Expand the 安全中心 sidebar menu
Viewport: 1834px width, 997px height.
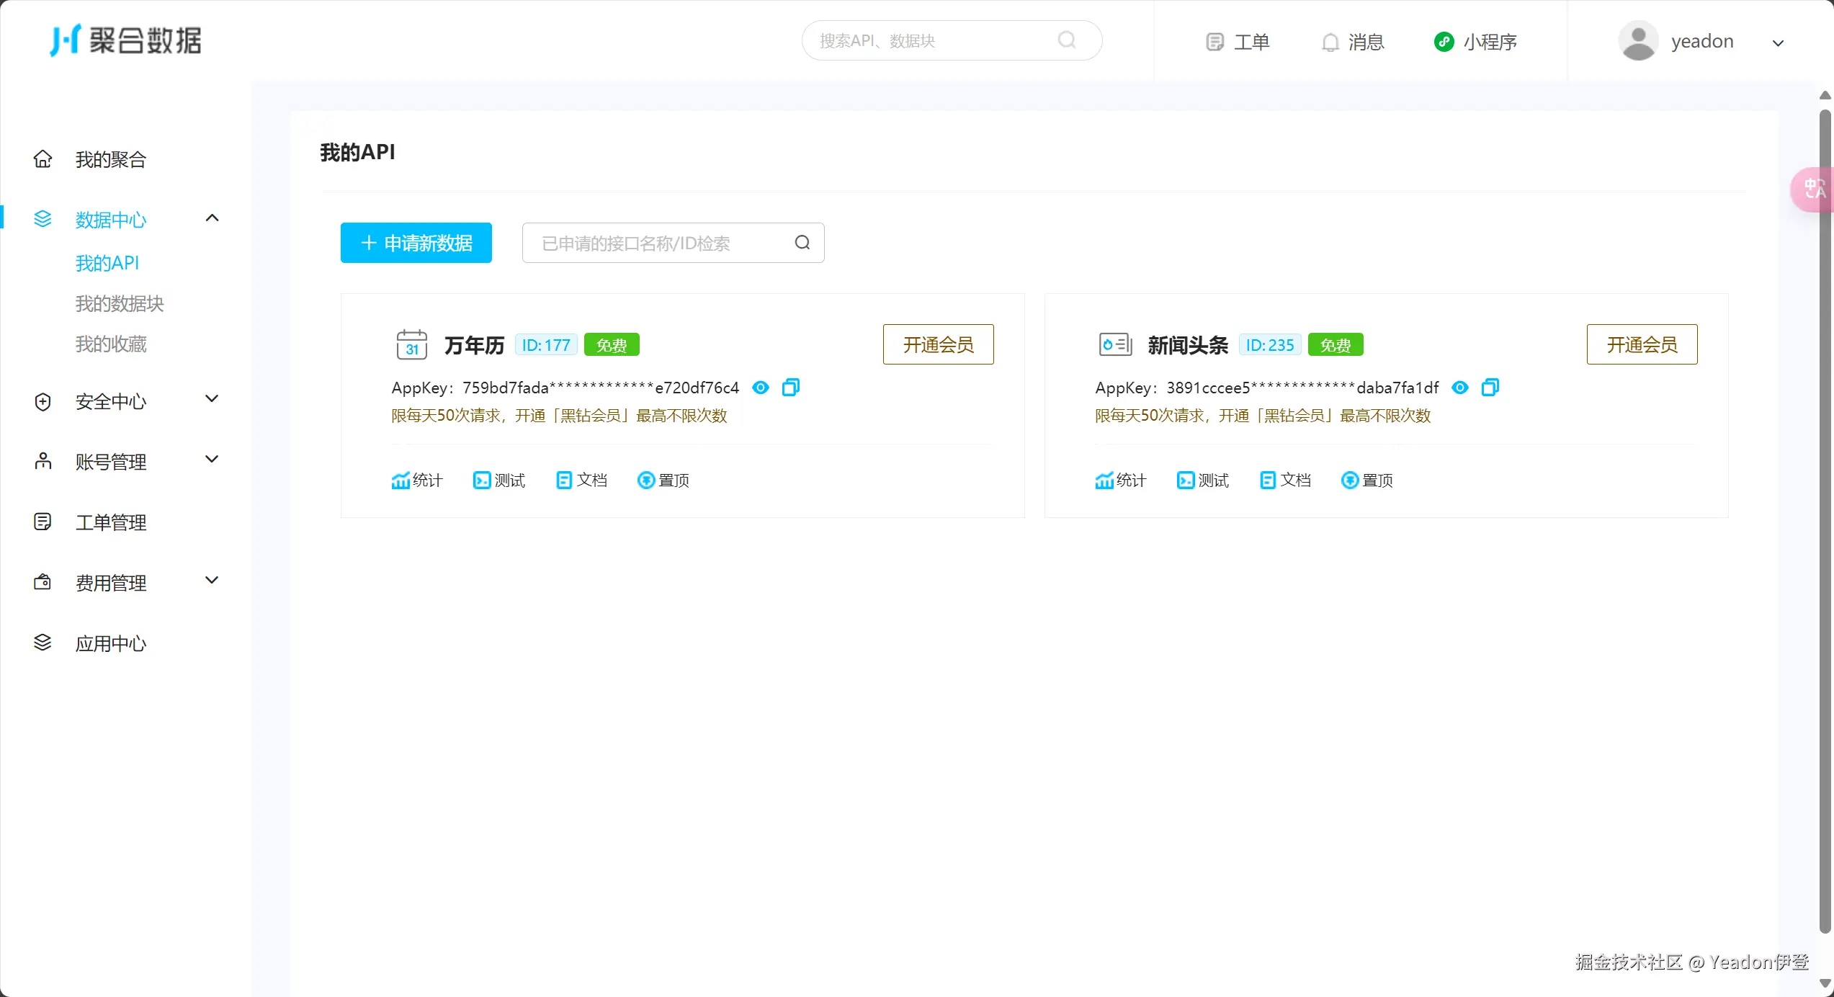click(212, 400)
